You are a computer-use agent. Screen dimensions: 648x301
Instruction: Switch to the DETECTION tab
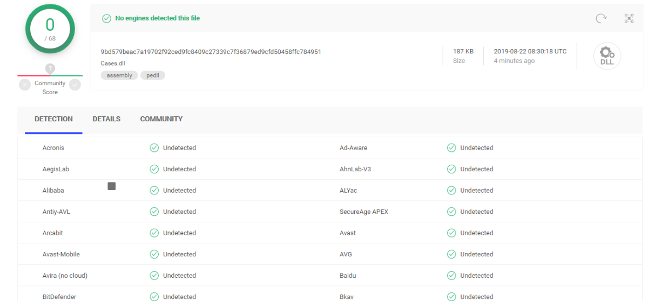click(x=53, y=119)
